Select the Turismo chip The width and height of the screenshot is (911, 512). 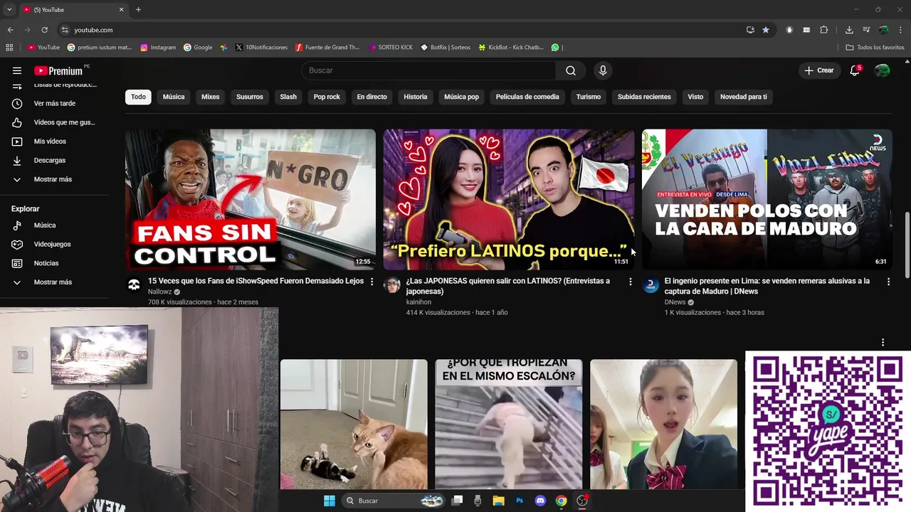(x=589, y=97)
